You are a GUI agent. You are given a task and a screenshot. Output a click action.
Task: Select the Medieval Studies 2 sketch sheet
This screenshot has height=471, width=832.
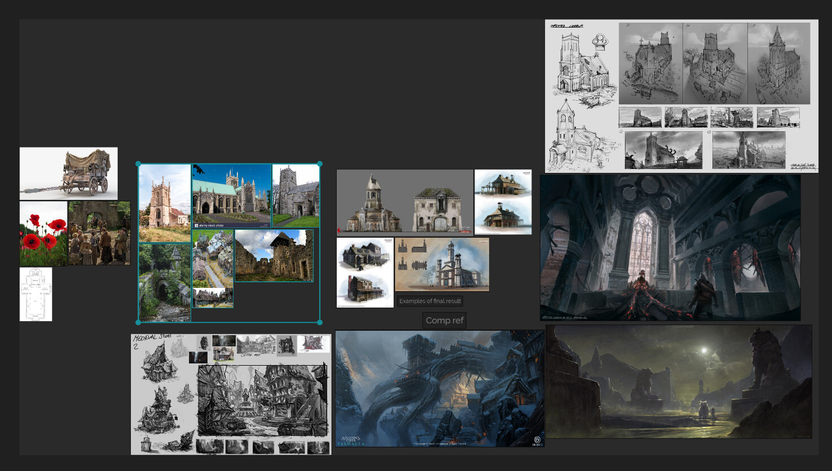(x=230, y=394)
